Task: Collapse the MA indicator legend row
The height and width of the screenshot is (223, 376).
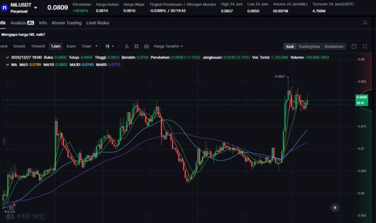Action: 8,65
